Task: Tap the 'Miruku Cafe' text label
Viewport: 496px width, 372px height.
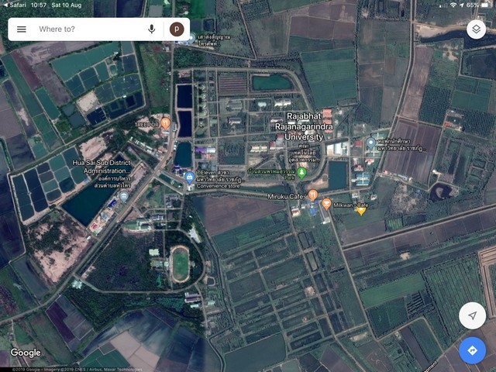Action: [285, 197]
